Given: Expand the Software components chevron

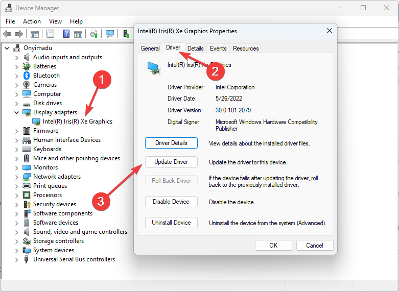Looking at the screenshot, I should [16, 214].
